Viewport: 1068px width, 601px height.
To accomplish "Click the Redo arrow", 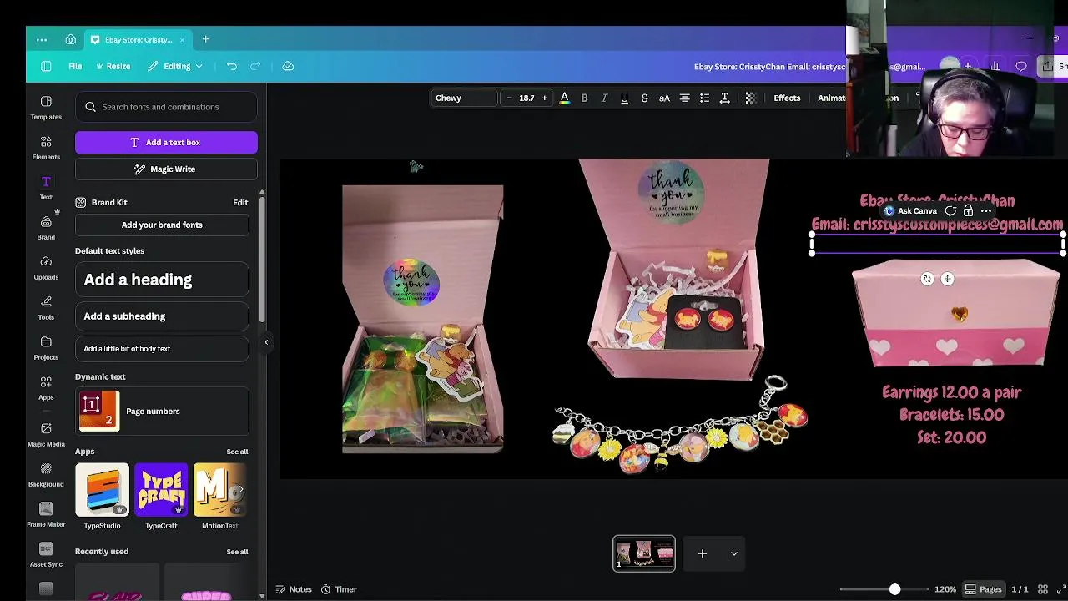I will (255, 66).
